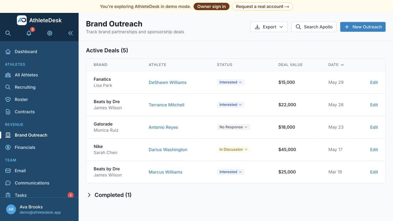Click Sarah Chen contact under Nike
393x221 pixels.
(105, 153)
